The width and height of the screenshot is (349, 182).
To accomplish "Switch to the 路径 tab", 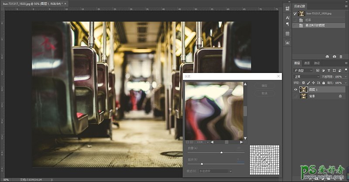I will pos(317,63).
